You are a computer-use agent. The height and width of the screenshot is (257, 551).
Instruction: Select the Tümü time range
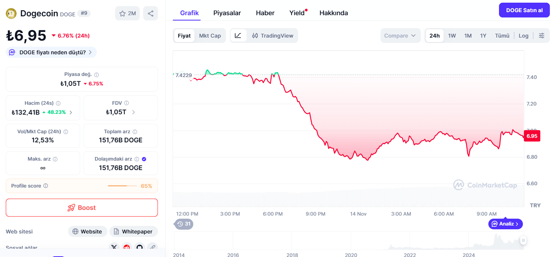[502, 36]
